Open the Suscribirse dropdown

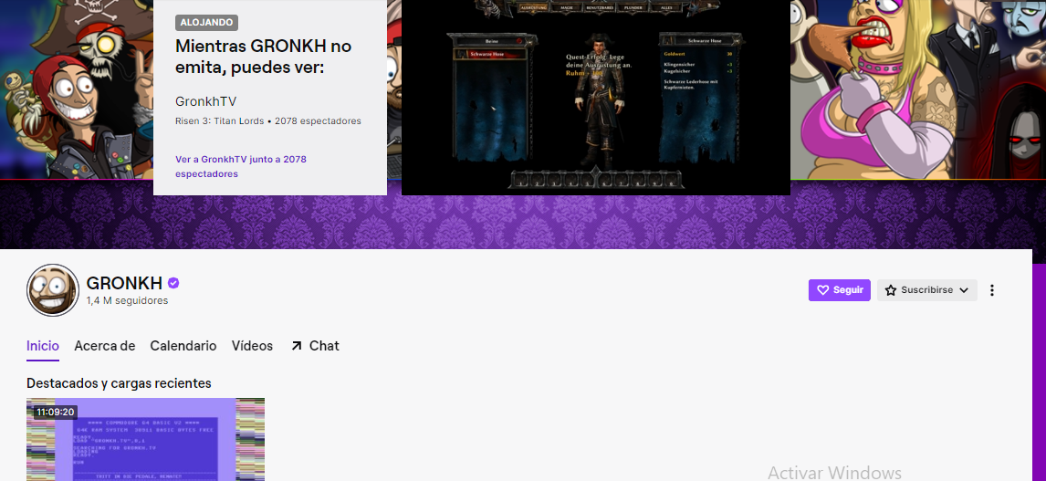[x=926, y=290]
